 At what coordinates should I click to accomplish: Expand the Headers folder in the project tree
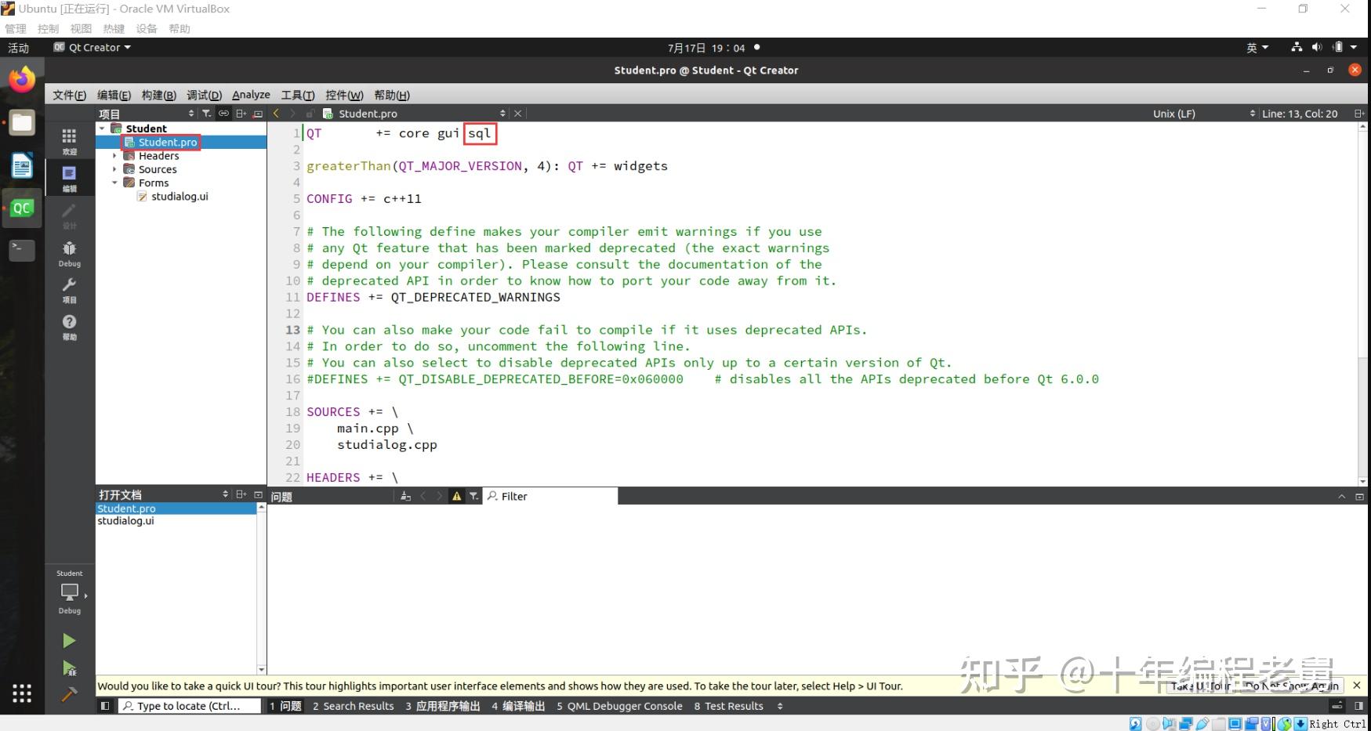tap(114, 155)
